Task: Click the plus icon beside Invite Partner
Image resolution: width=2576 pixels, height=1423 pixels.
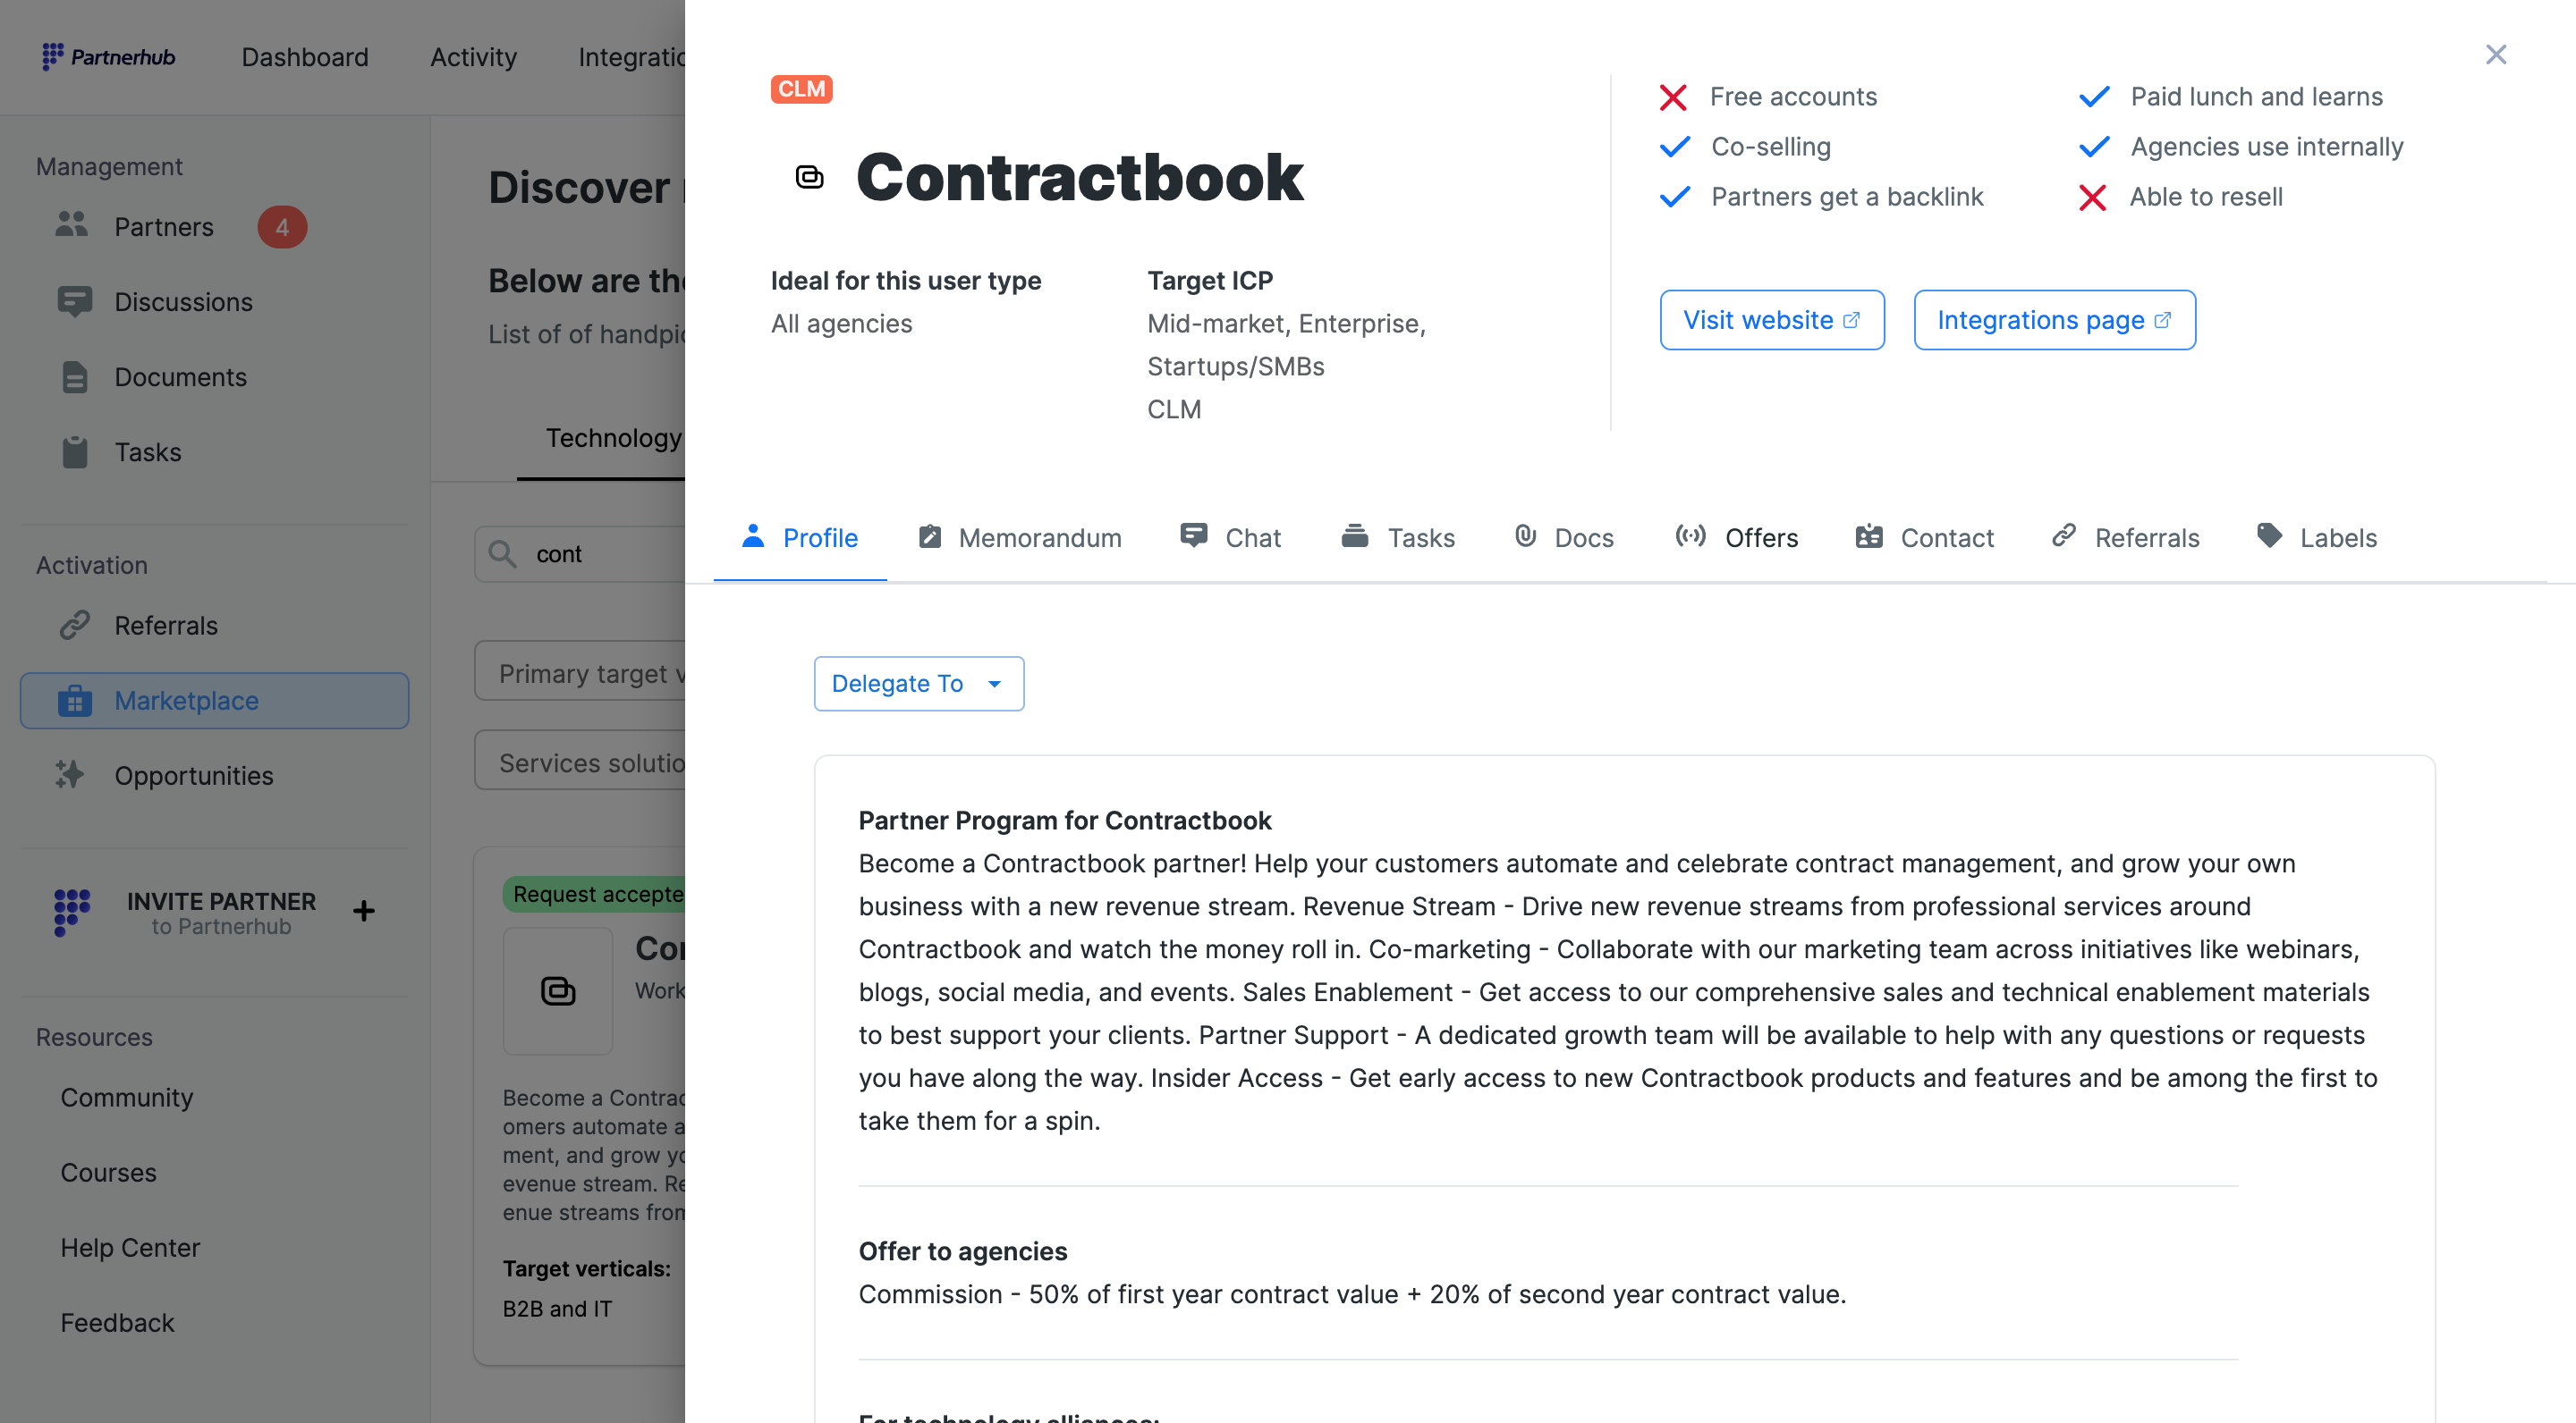Action: pyautogui.click(x=364, y=910)
